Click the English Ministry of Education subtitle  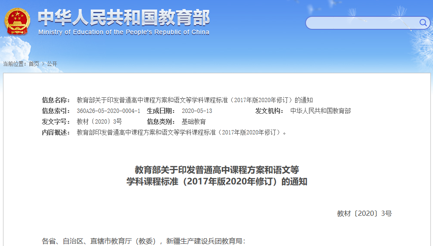tap(124, 32)
